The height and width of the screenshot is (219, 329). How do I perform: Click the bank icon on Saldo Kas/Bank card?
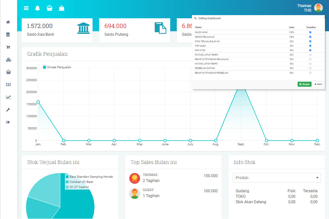tap(84, 28)
